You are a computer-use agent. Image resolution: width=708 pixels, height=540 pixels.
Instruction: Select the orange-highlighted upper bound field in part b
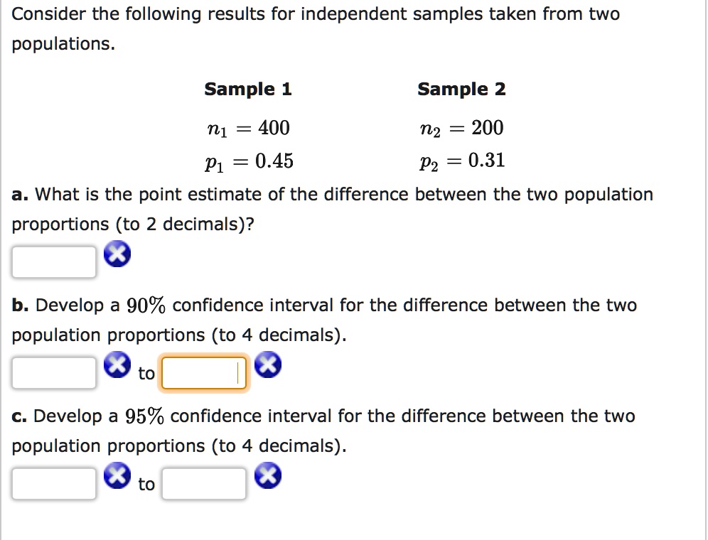(203, 372)
